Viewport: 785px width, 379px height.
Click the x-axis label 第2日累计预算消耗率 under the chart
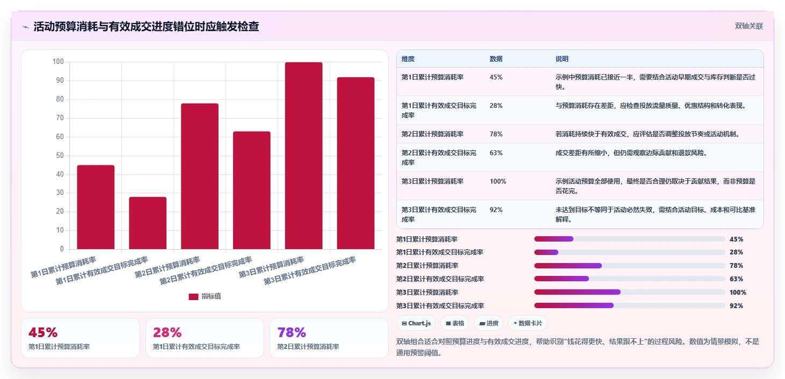168,267
